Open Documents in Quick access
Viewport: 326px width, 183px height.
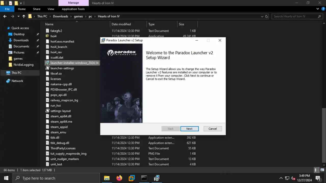click(21, 46)
